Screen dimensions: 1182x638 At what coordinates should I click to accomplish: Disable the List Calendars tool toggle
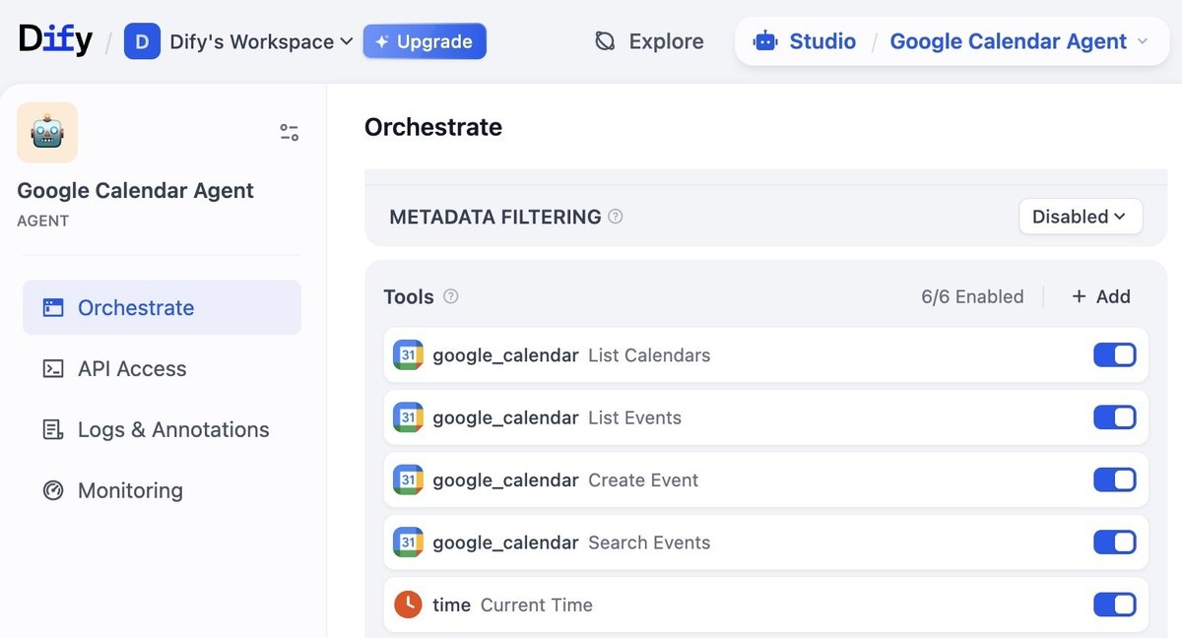pos(1114,355)
